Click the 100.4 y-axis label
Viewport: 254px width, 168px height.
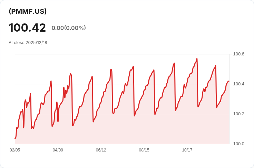tap(239, 84)
